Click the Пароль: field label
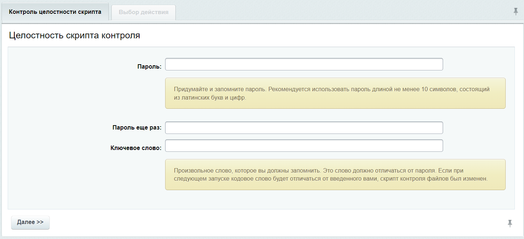The image size is (524, 239). point(149,66)
